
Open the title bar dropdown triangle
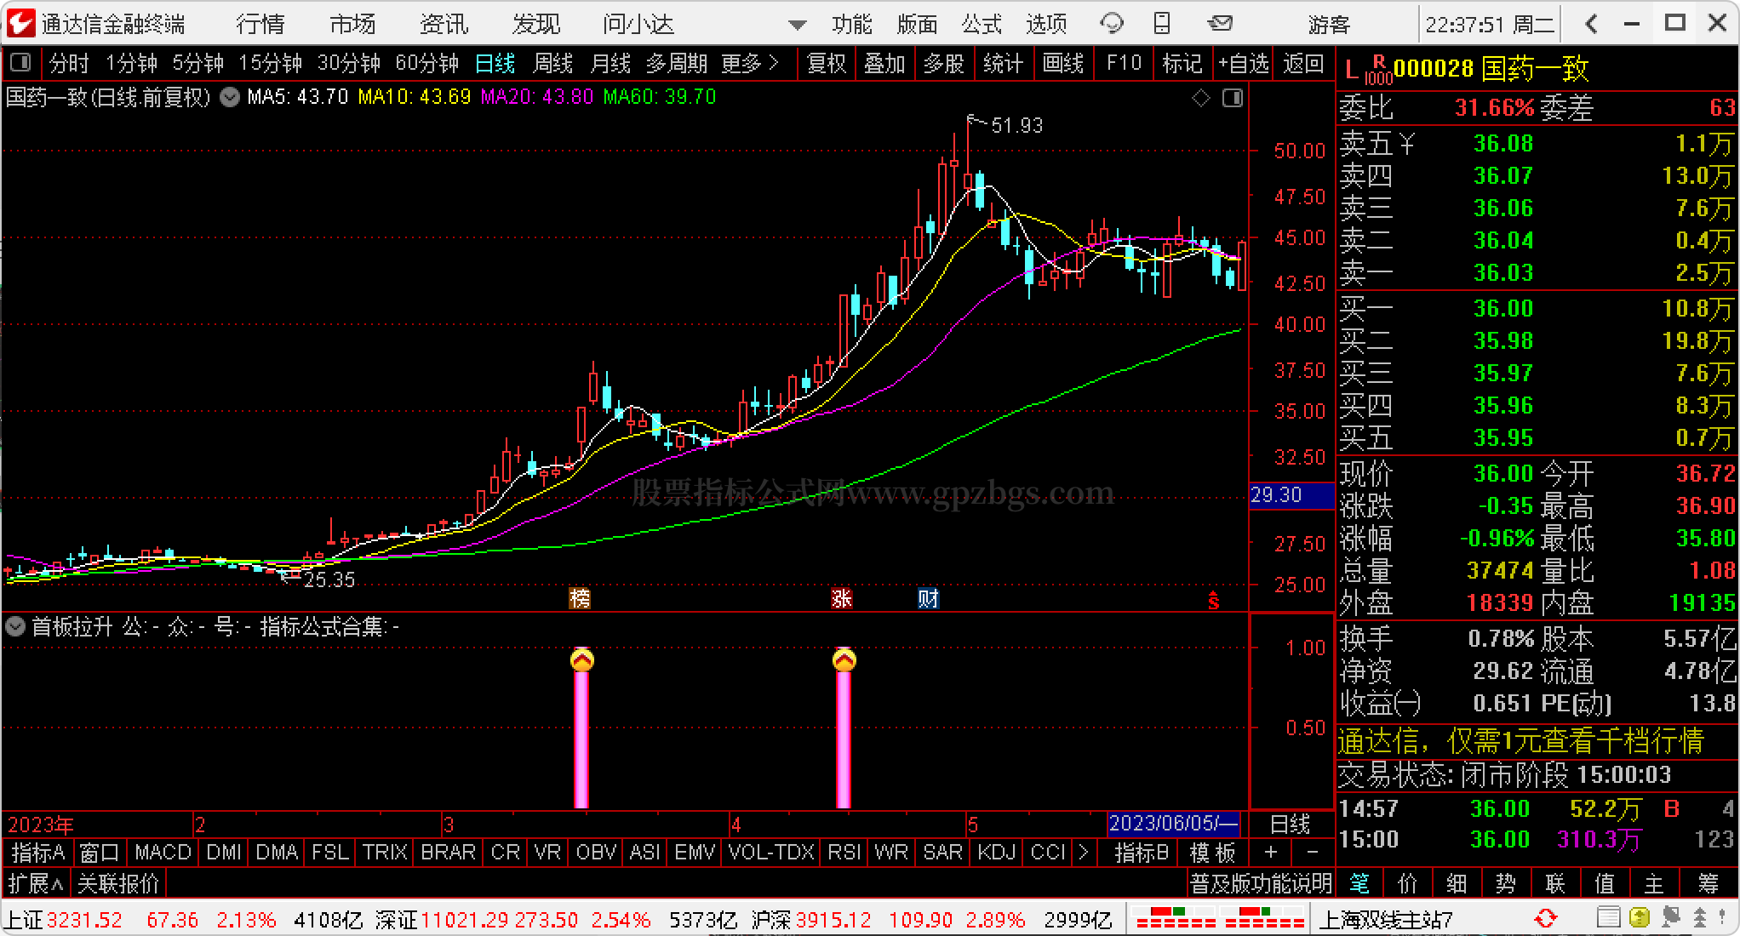pyautogui.click(x=797, y=25)
